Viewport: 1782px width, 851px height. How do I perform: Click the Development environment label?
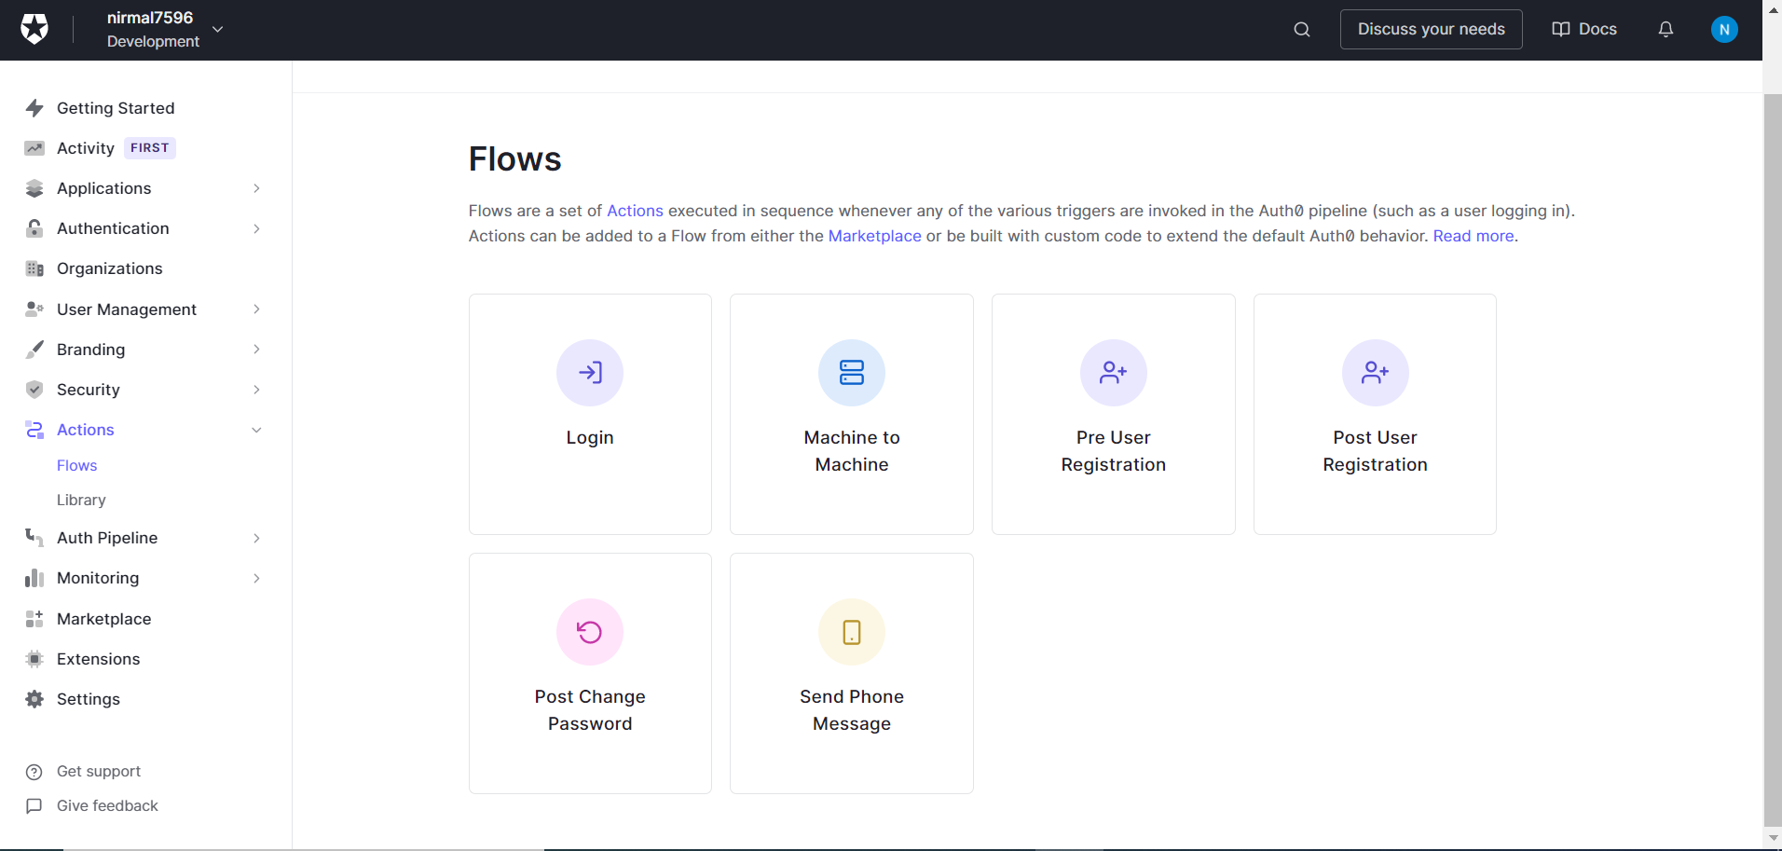click(x=153, y=41)
